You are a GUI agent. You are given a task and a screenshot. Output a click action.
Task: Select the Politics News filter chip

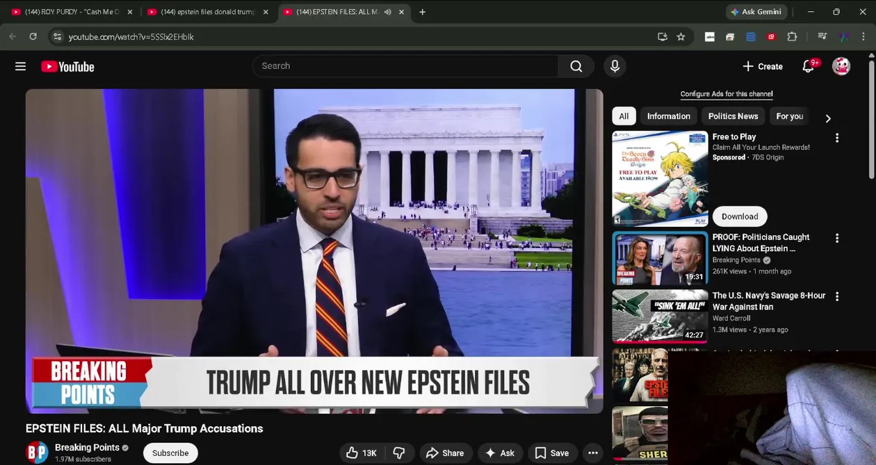(x=733, y=116)
